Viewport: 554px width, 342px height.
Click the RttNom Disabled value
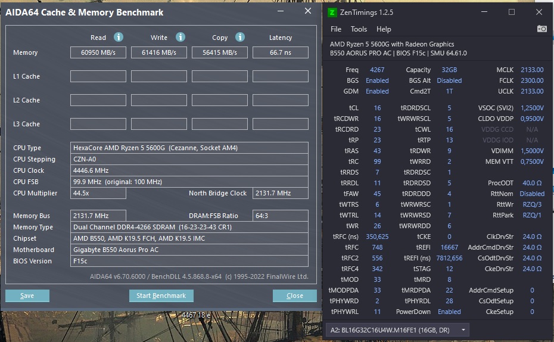[532, 194]
